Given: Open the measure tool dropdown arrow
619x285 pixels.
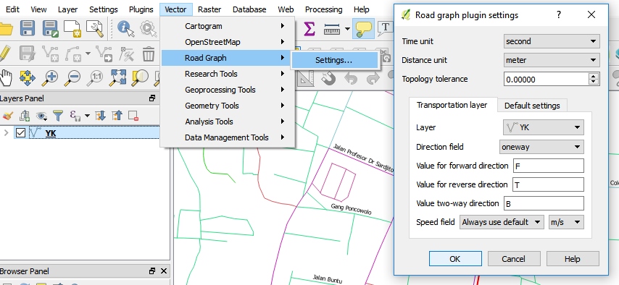Looking at the screenshot, I should tap(347, 28).
